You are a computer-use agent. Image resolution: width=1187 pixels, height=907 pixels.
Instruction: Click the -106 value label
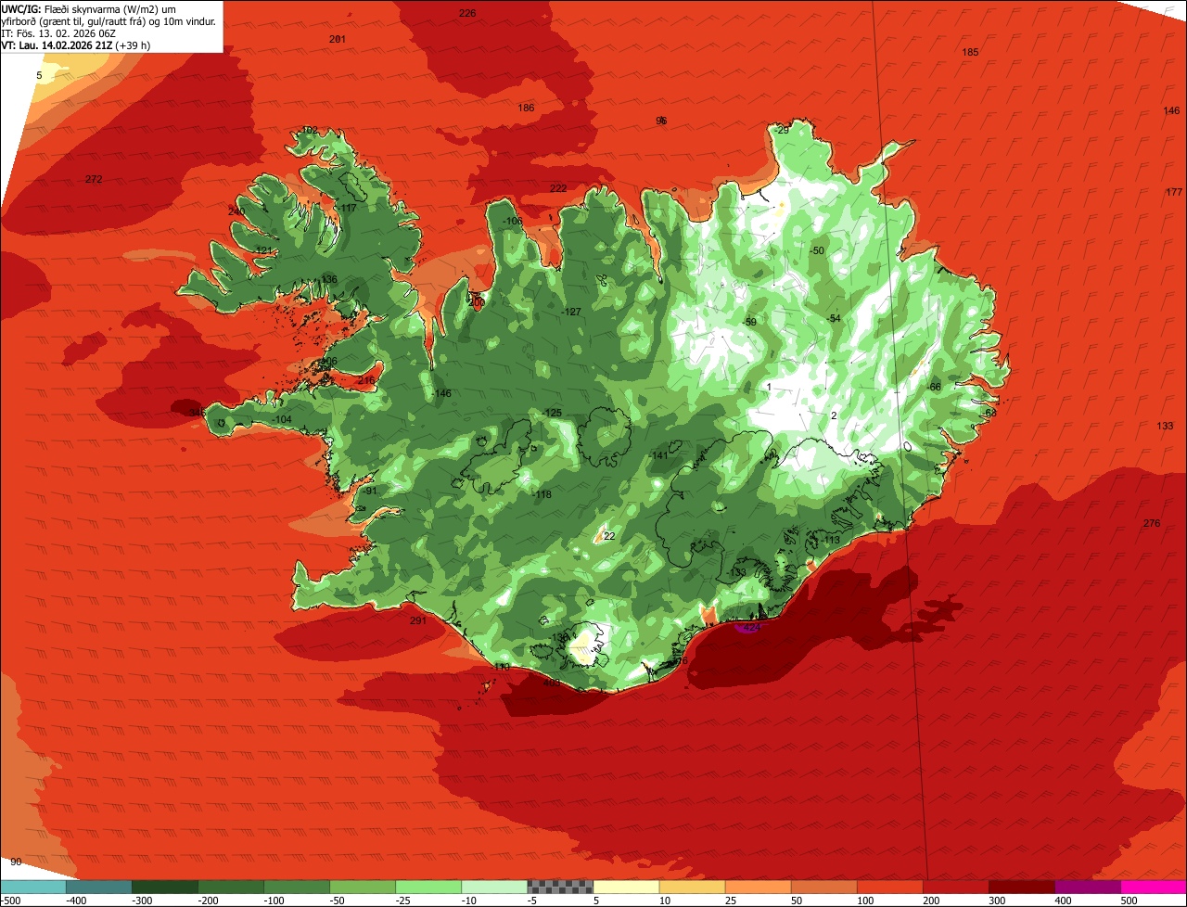coord(513,222)
